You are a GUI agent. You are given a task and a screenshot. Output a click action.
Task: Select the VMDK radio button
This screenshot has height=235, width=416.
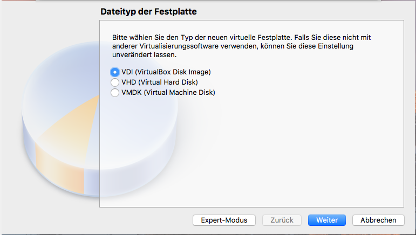(x=114, y=93)
